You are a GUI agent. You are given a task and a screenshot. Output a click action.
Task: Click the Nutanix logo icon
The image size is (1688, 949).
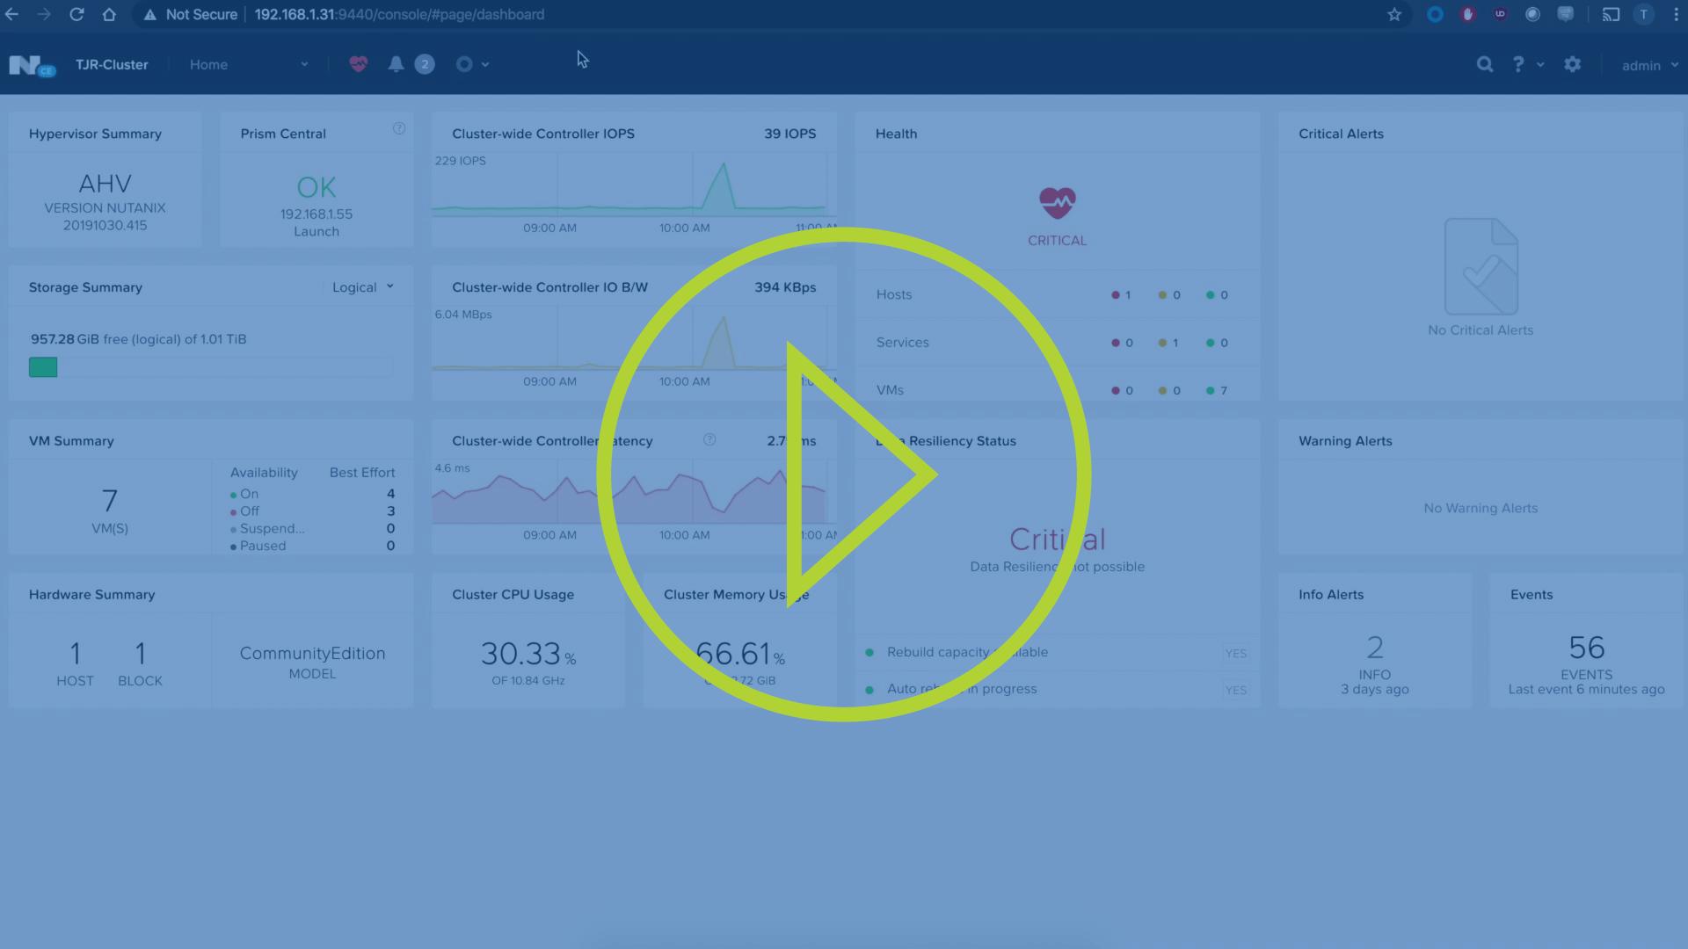pyautogui.click(x=26, y=65)
